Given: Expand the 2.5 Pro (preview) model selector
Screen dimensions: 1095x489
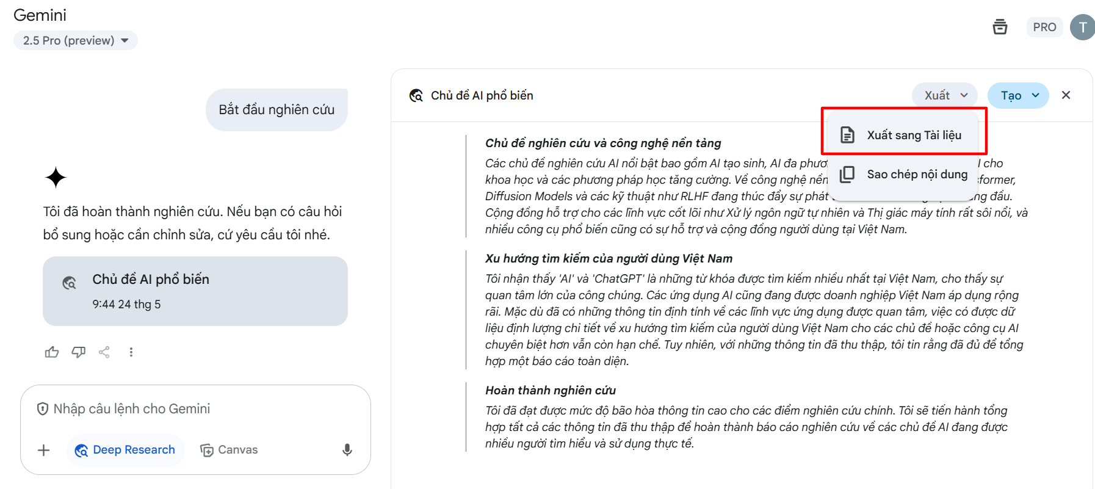Looking at the screenshot, I should click(76, 41).
